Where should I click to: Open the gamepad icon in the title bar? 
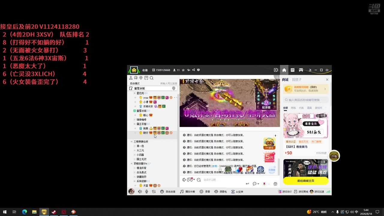coord(301,70)
